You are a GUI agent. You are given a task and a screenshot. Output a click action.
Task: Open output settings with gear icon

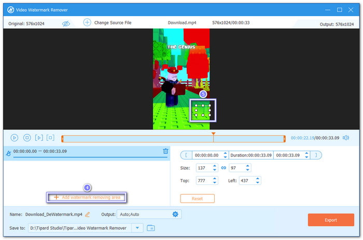point(175,214)
